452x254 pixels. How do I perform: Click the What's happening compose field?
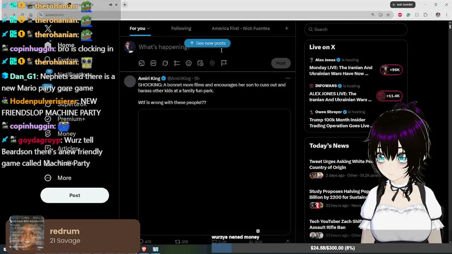[164, 47]
